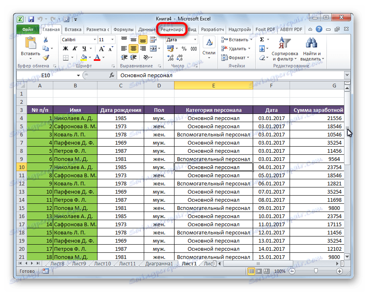The image size is (367, 292).
Task: Click the AutoSum sigma icon
Action: (262, 39)
